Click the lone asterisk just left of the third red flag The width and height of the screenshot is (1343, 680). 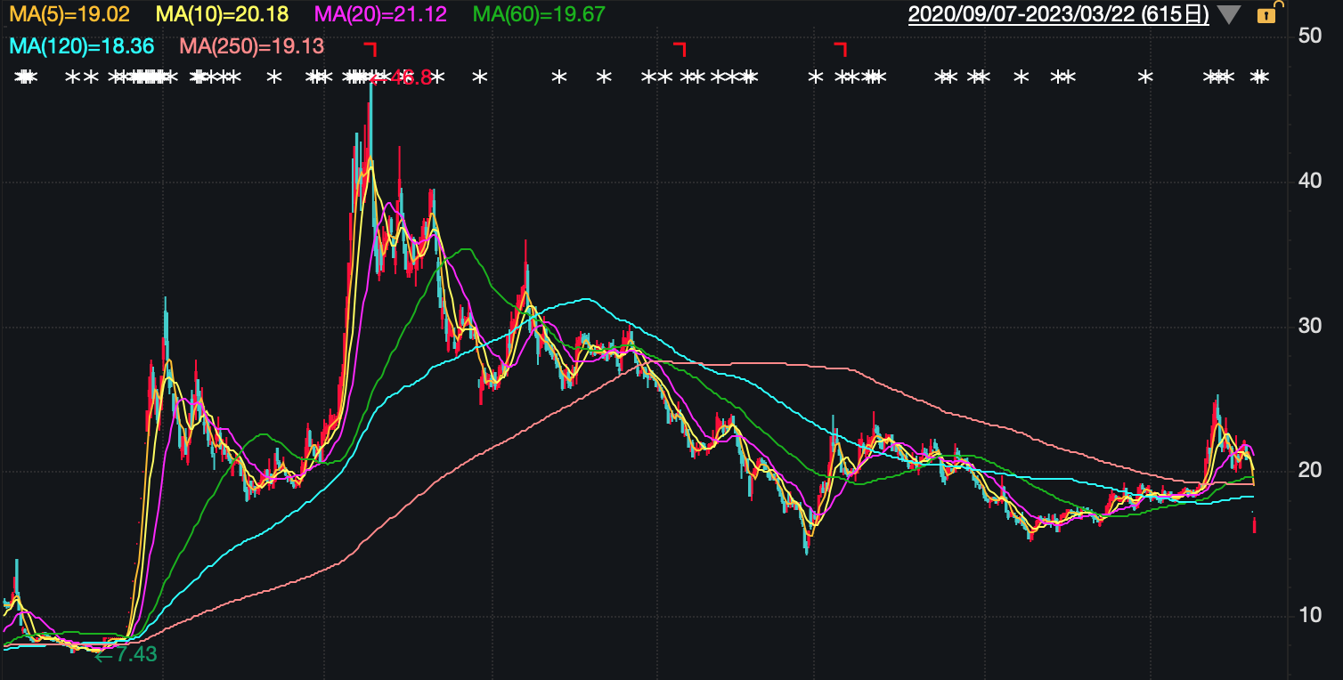click(815, 77)
